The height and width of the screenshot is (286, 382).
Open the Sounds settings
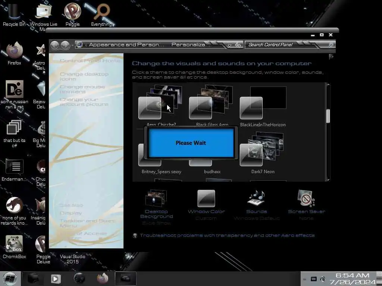click(x=257, y=205)
